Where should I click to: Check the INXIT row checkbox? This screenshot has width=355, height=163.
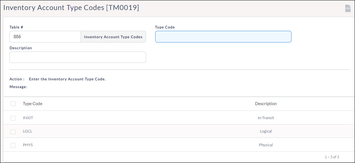13,118
